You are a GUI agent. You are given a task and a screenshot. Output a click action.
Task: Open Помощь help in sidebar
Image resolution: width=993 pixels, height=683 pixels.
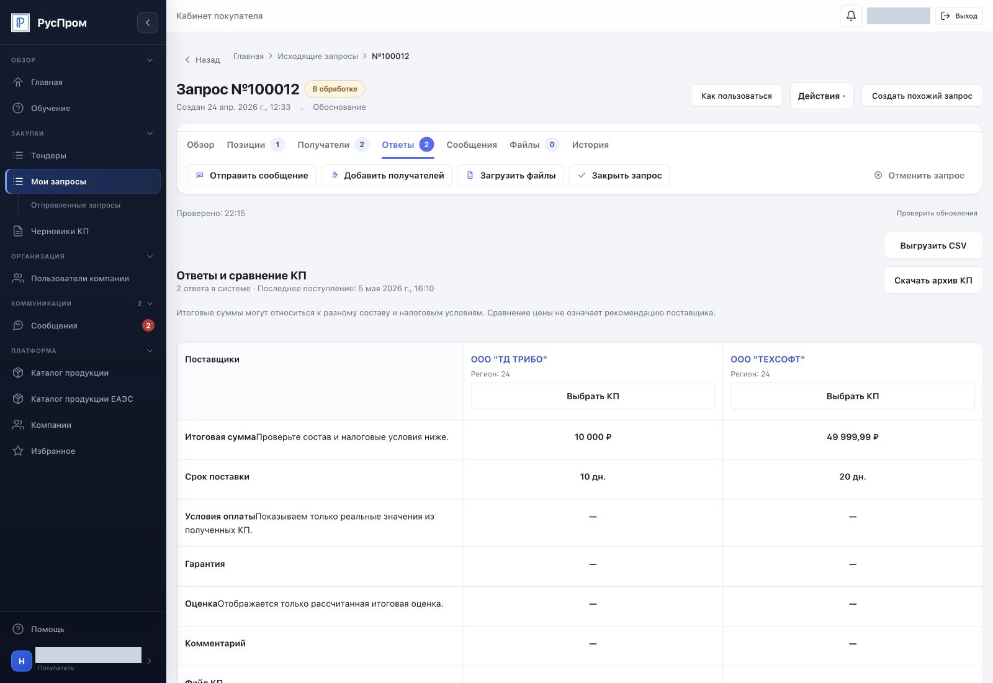83,629
